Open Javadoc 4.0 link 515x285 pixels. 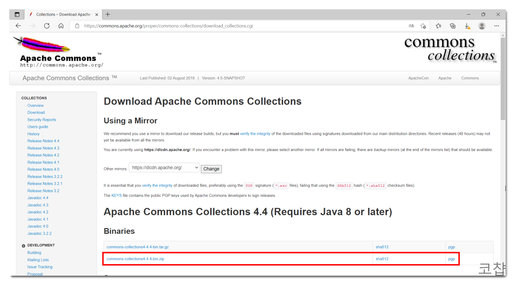point(38,226)
